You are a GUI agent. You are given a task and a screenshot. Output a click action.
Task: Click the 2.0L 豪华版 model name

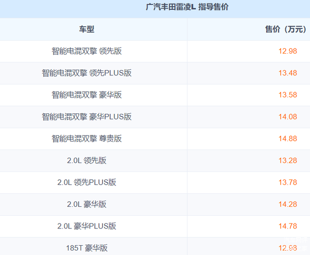(x=87, y=204)
